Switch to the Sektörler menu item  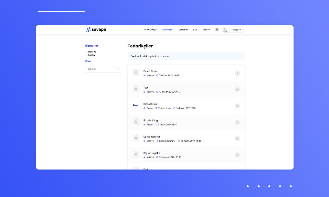click(183, 30)
